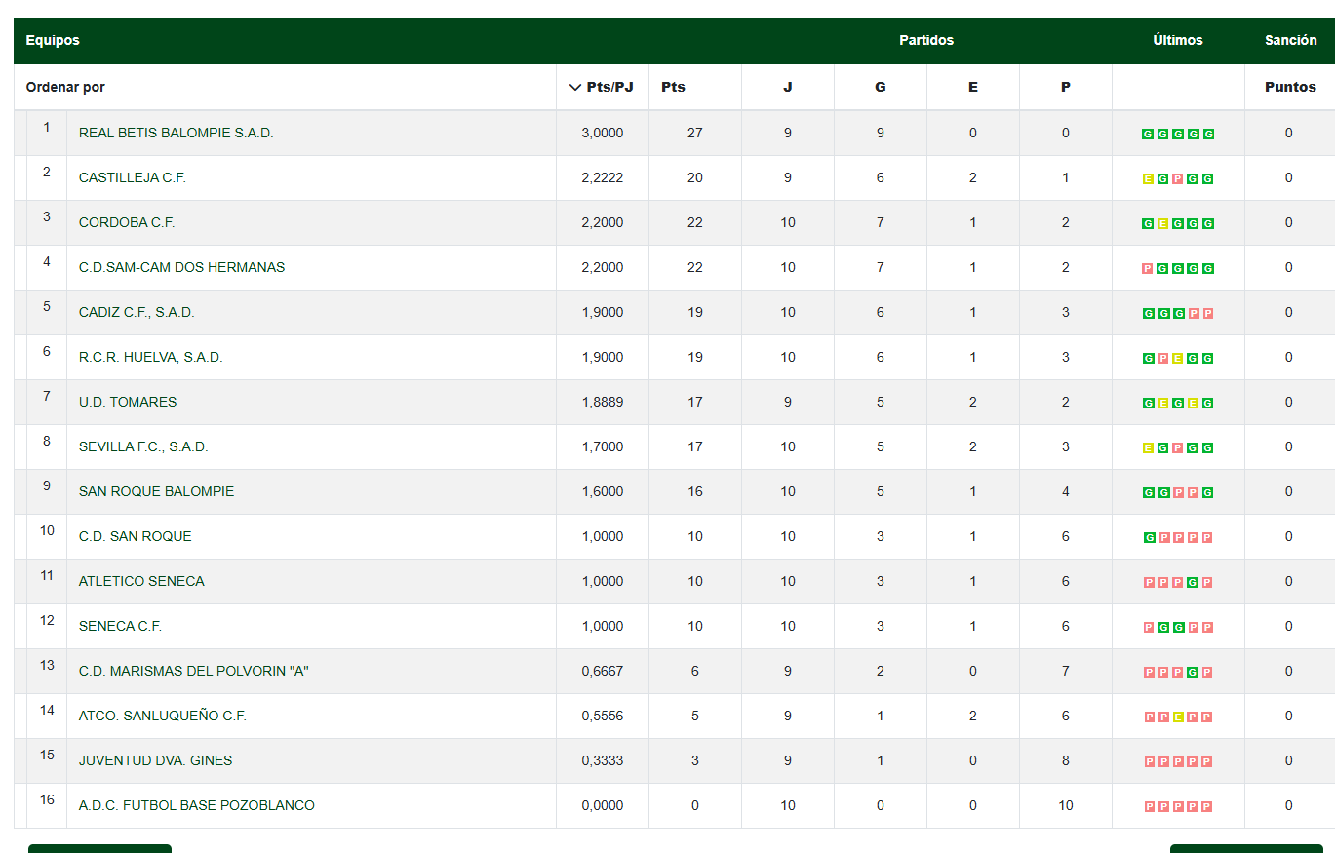Click the red P result badge for CASTILLEJA C.F.
Viewport: 1335px width, 853px height.
(1178, 179)
